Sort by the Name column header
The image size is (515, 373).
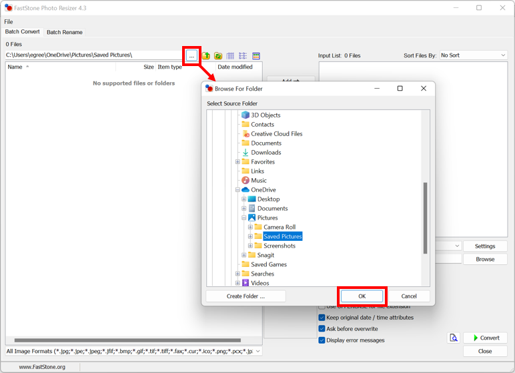tap(61, 67)
